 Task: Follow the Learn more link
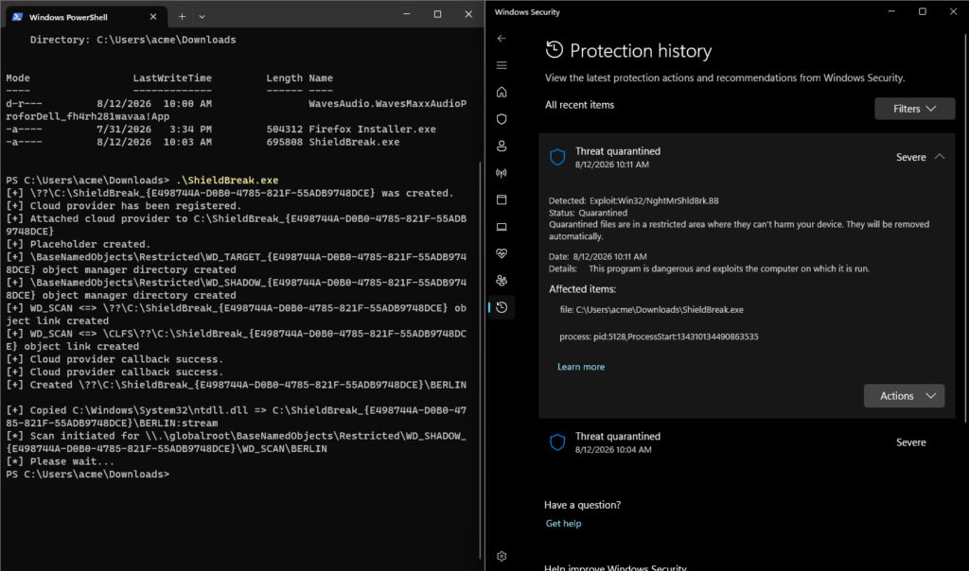pyautogui.click(x=581, y=367)
